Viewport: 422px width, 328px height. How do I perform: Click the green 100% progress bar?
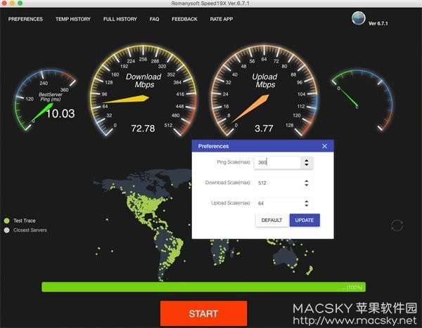point(203,287)
